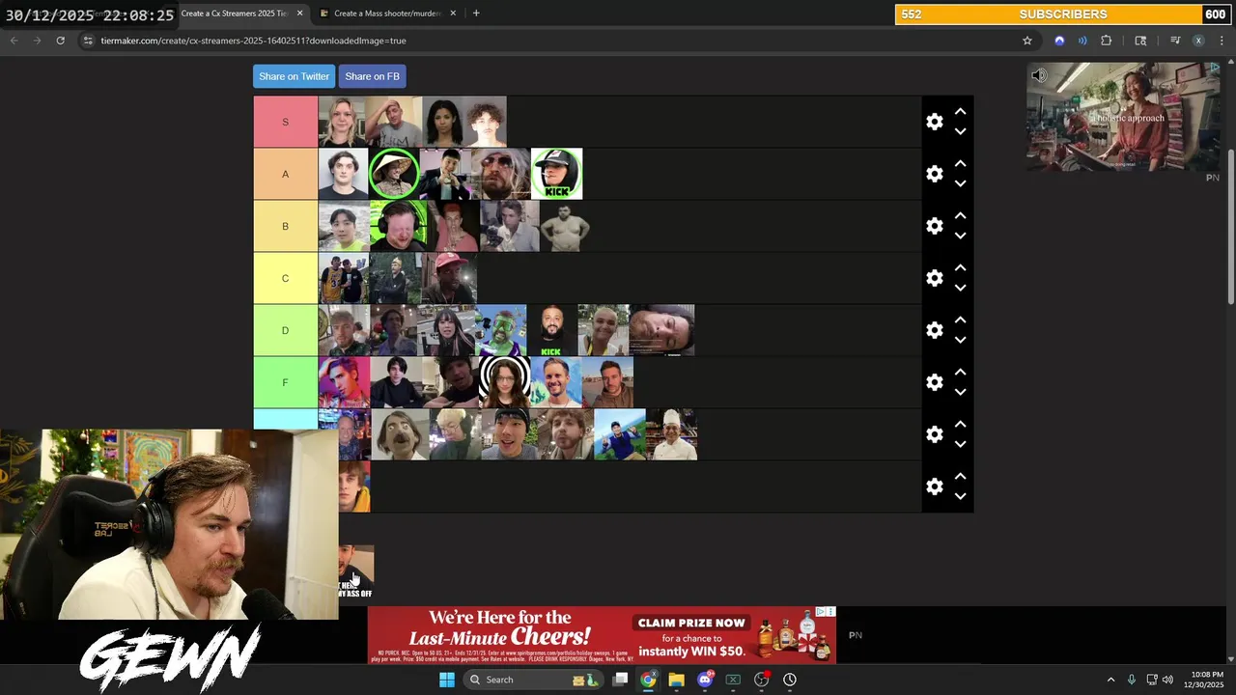Select the KICK logo streamer in A tier
Image resolution: width=1236 pixels, height=695 pixels.
[556, 174]
